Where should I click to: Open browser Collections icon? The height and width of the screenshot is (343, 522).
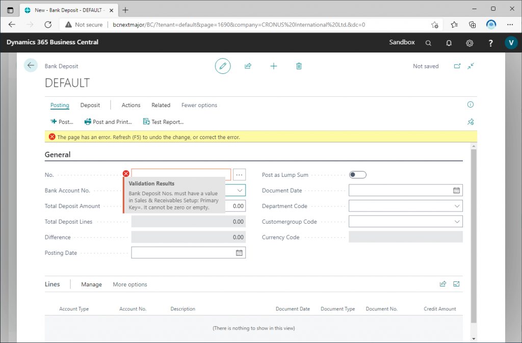tap(472, 24)
